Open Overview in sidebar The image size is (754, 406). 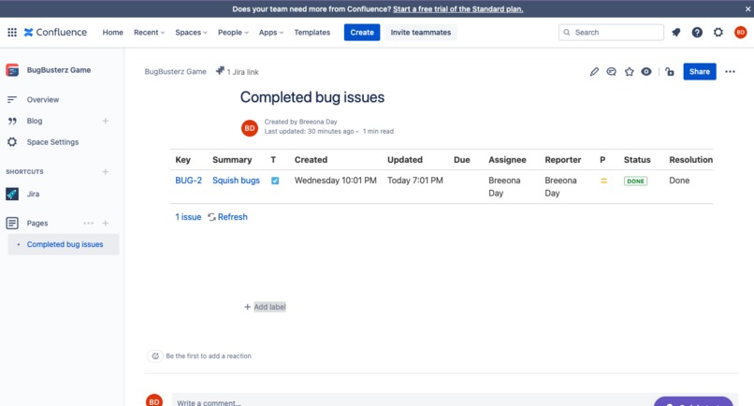click(x=43, y=99)
